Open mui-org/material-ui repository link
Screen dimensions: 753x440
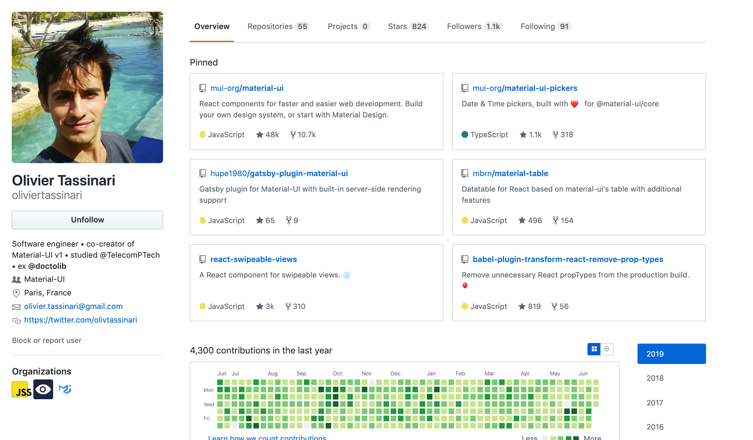click(247, 88)
